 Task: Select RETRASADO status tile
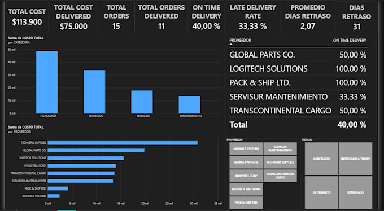[355, 192]
